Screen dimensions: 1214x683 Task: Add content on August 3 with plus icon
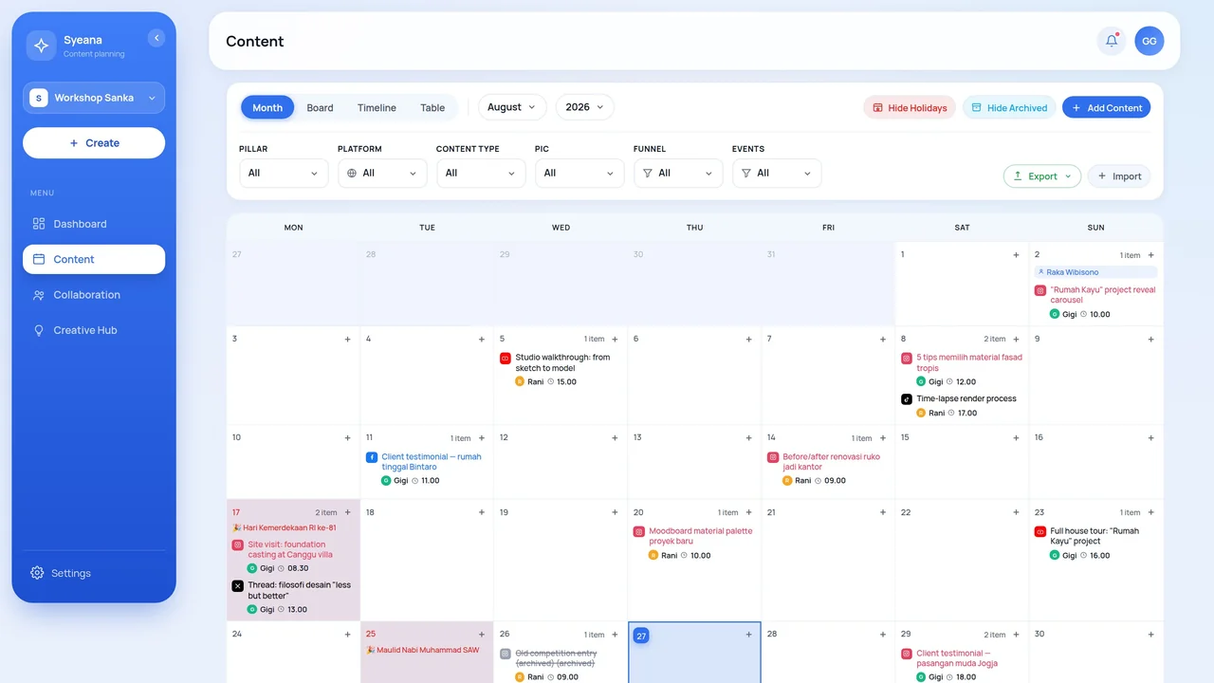coord(347,339)
